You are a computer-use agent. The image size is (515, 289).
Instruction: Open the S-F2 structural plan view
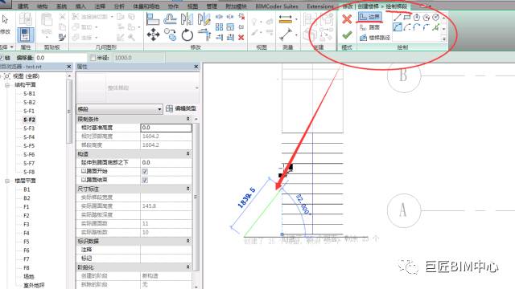pos(29,120)
